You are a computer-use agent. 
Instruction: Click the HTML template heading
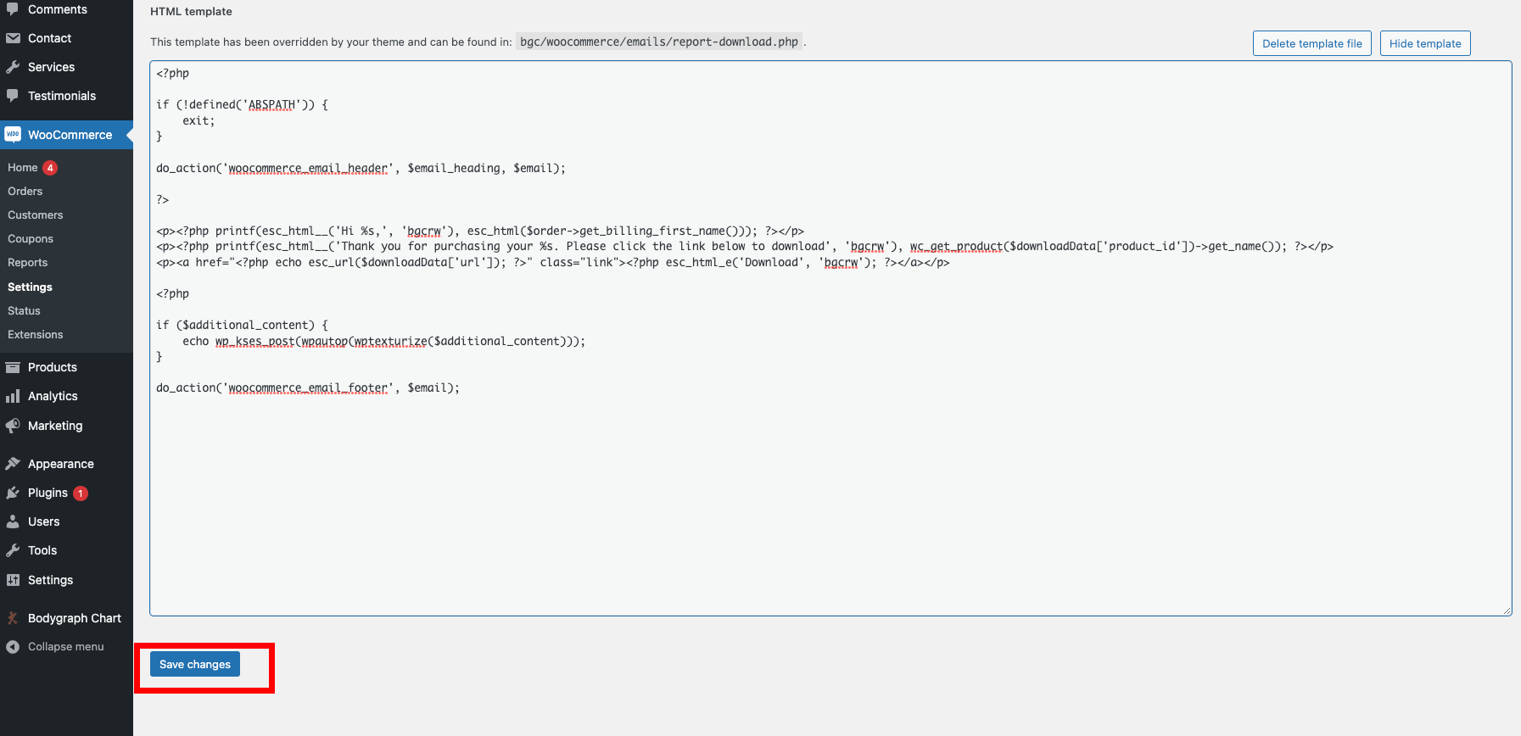point(191,12)
